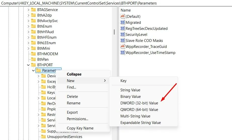Click the SecurityLevel binary value icon
Image resolution: width=232 pixels, height=140 pixels.
click(123, 35)
